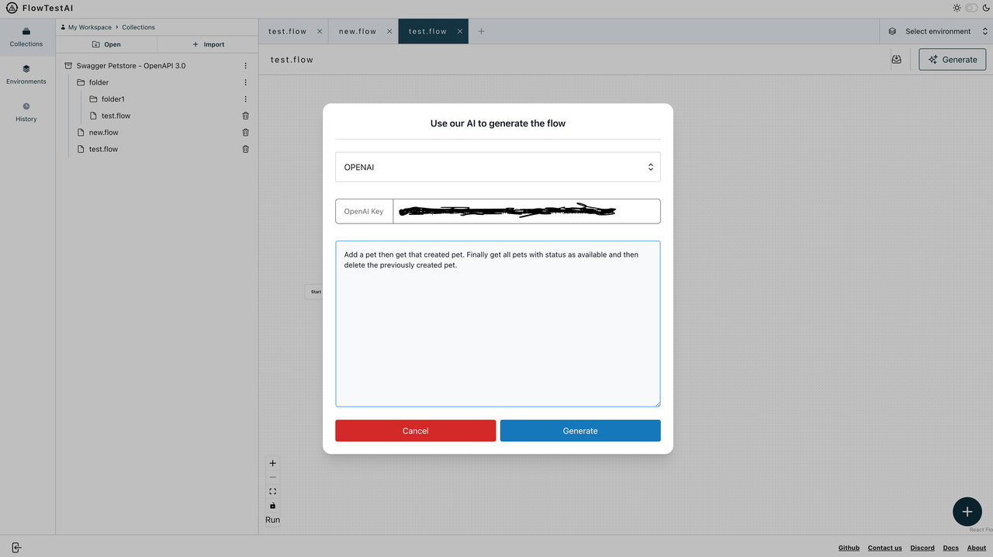Screen dimensions: 993x557
Task: Click Collections breadcrumb
Action: [138, 27]
